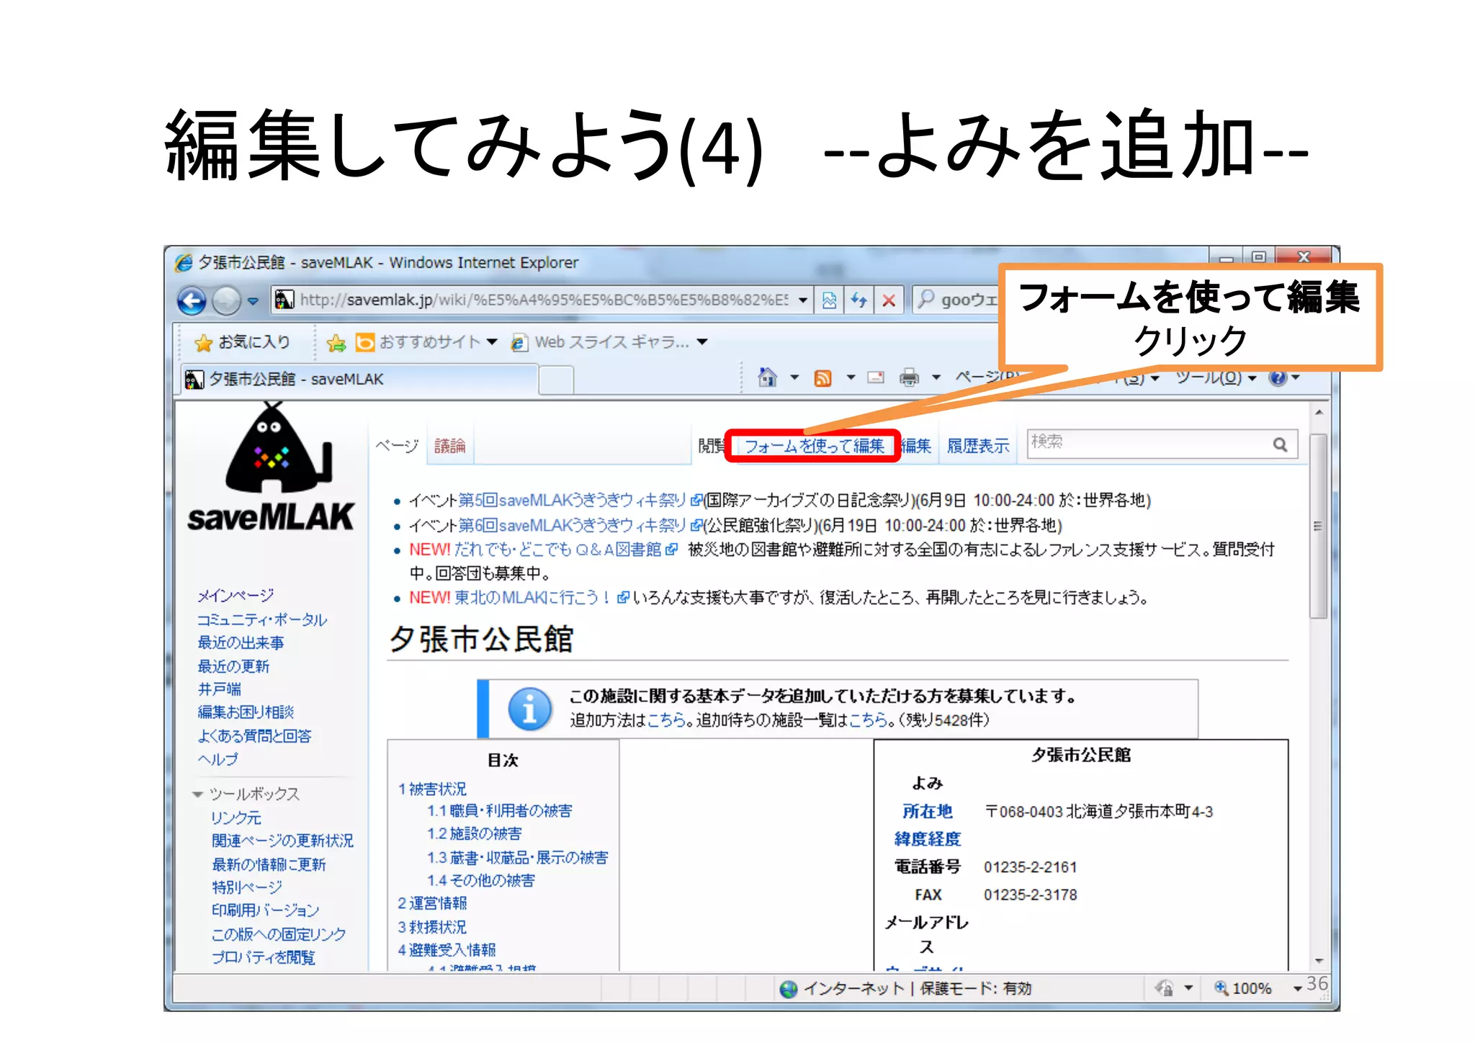Click the Read mail icon

(x=876, y=377)
